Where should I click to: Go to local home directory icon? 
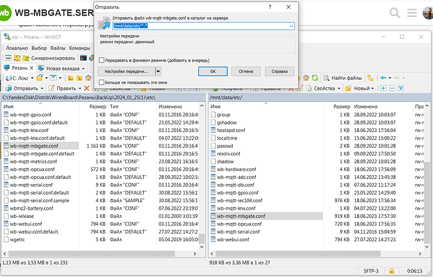pyautogui.click(x=88, y=78)
